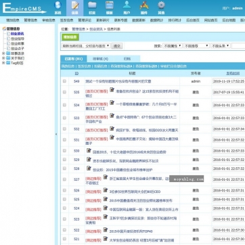The image size is (245, 245).
Task: Check the box for article ID 549
Action: [64, 81]
